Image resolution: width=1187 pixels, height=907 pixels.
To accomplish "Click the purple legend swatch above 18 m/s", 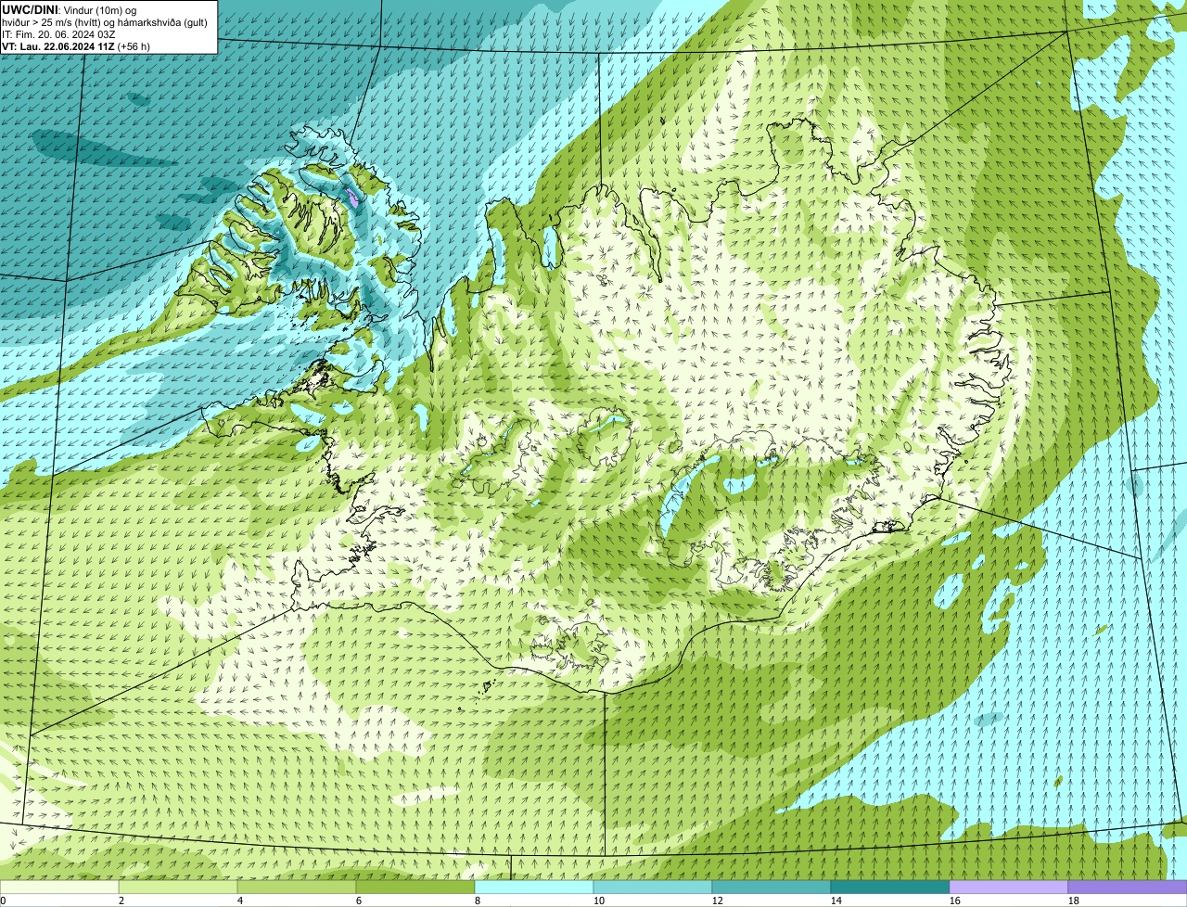I will pos(1128,887).
